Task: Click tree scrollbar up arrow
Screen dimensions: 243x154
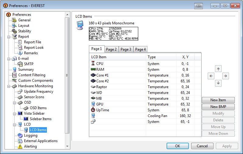Action: click(67, 15)
